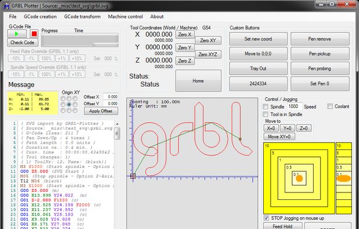Click the orange ellipse in the Z jog pad
This screenshot has height=229, width=359.
click(344, 178)
